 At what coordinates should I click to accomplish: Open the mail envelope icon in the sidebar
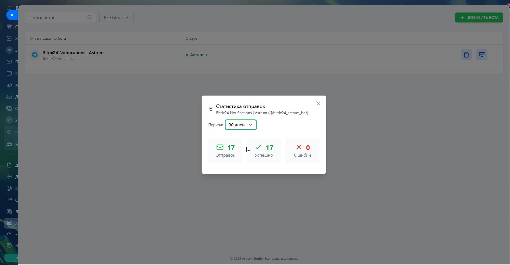click(x=9, y=62)
